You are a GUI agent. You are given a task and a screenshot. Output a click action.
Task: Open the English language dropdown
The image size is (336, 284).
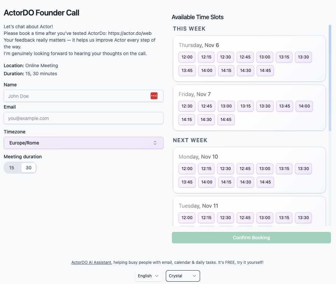tap(148, 276)
